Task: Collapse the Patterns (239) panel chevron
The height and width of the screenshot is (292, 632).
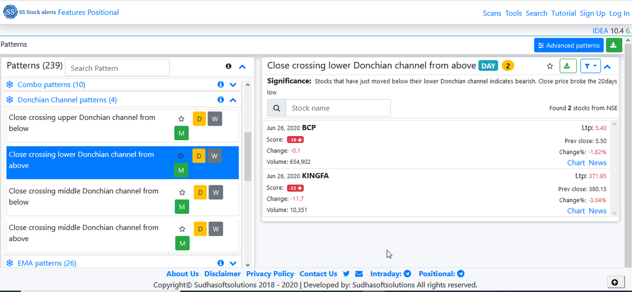Action: coord(242,67)
